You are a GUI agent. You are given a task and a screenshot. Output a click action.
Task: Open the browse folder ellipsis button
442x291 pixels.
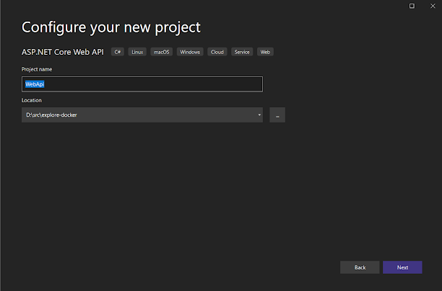[277, 115]
